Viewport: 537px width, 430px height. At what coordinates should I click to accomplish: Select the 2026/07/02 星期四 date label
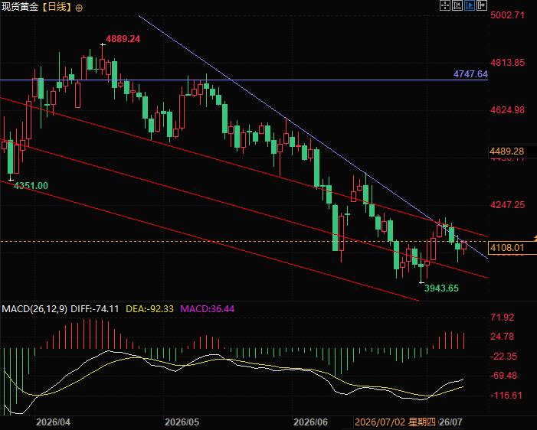[x=395, y=422]
